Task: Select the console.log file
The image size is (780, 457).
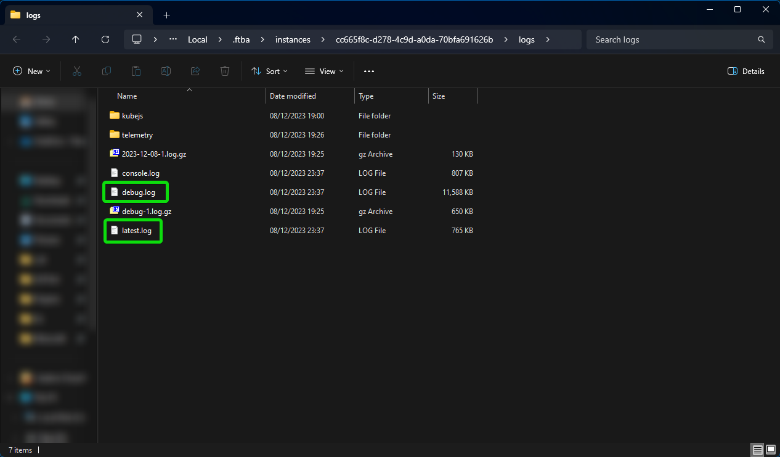Action: [140, 173]
